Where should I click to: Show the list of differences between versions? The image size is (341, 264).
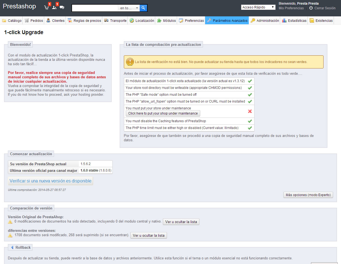point(149,235)
